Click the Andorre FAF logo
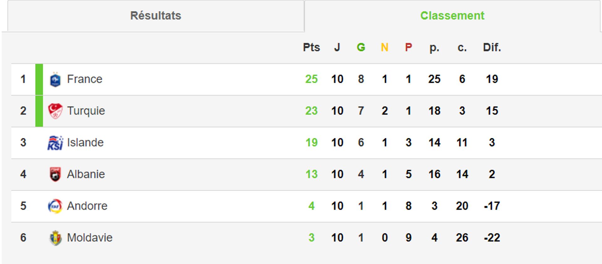 click(55, 206)
